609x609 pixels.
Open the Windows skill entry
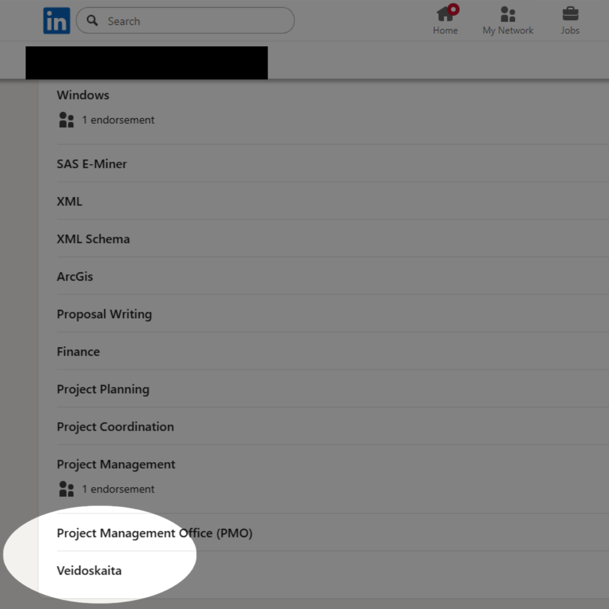click(83, 95)
